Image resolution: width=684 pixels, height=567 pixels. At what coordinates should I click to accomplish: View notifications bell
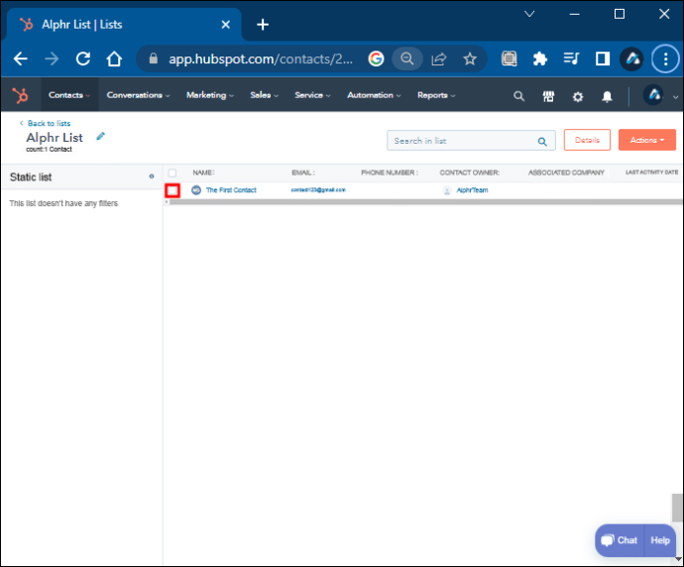click(607, 96)
